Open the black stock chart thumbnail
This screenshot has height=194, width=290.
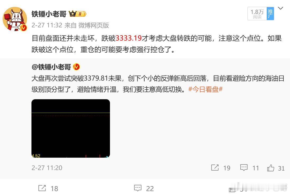click(71, 128)
